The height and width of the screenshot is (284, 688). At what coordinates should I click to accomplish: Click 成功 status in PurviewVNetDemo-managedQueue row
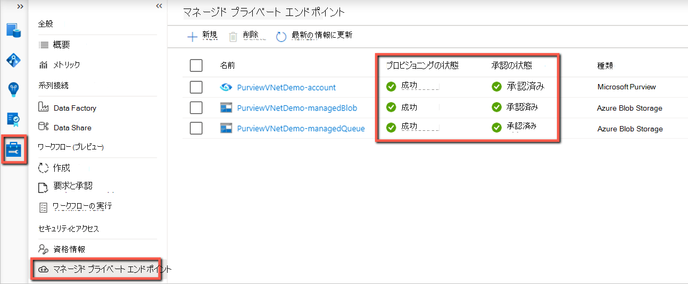pos(409,127)
